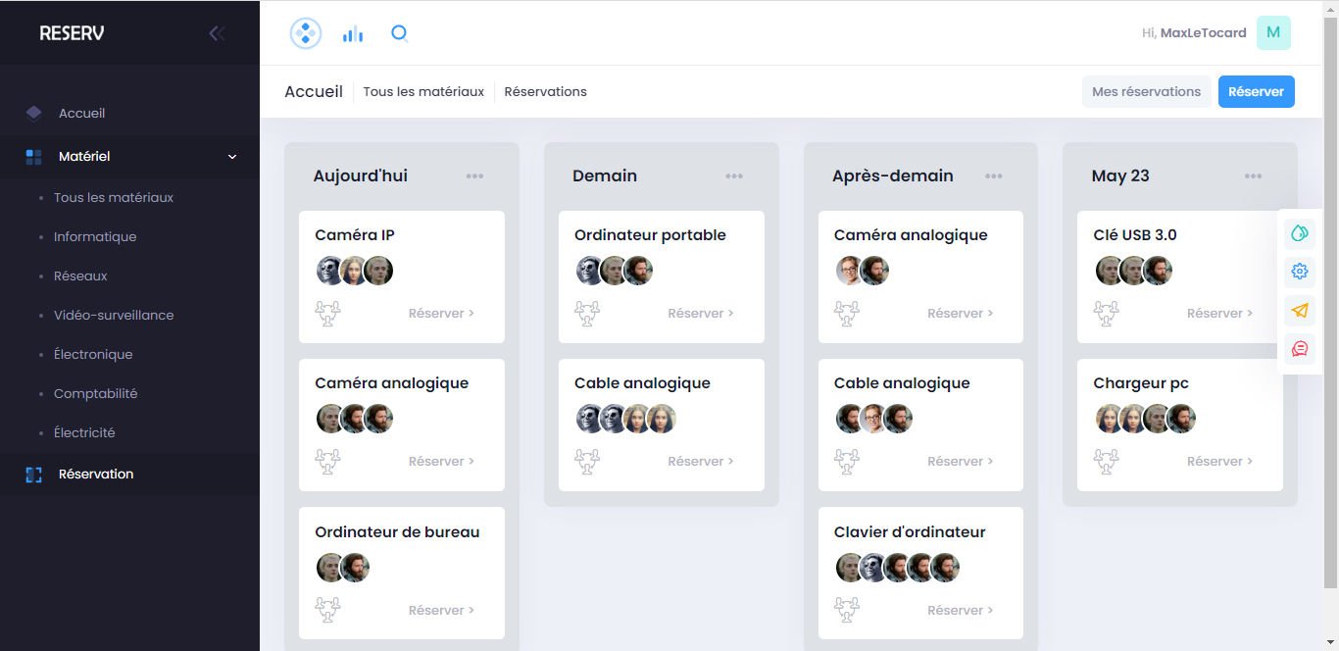Open the Réservations tab
The image size is (1339, 651).
coord(545,92)
